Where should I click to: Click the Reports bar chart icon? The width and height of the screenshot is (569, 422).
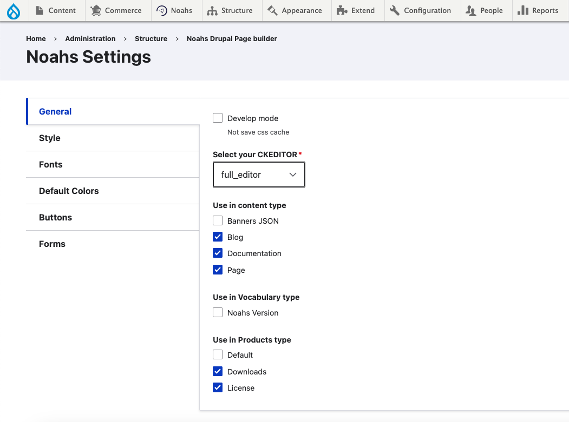pyautogui.click(x=523, y=10)
